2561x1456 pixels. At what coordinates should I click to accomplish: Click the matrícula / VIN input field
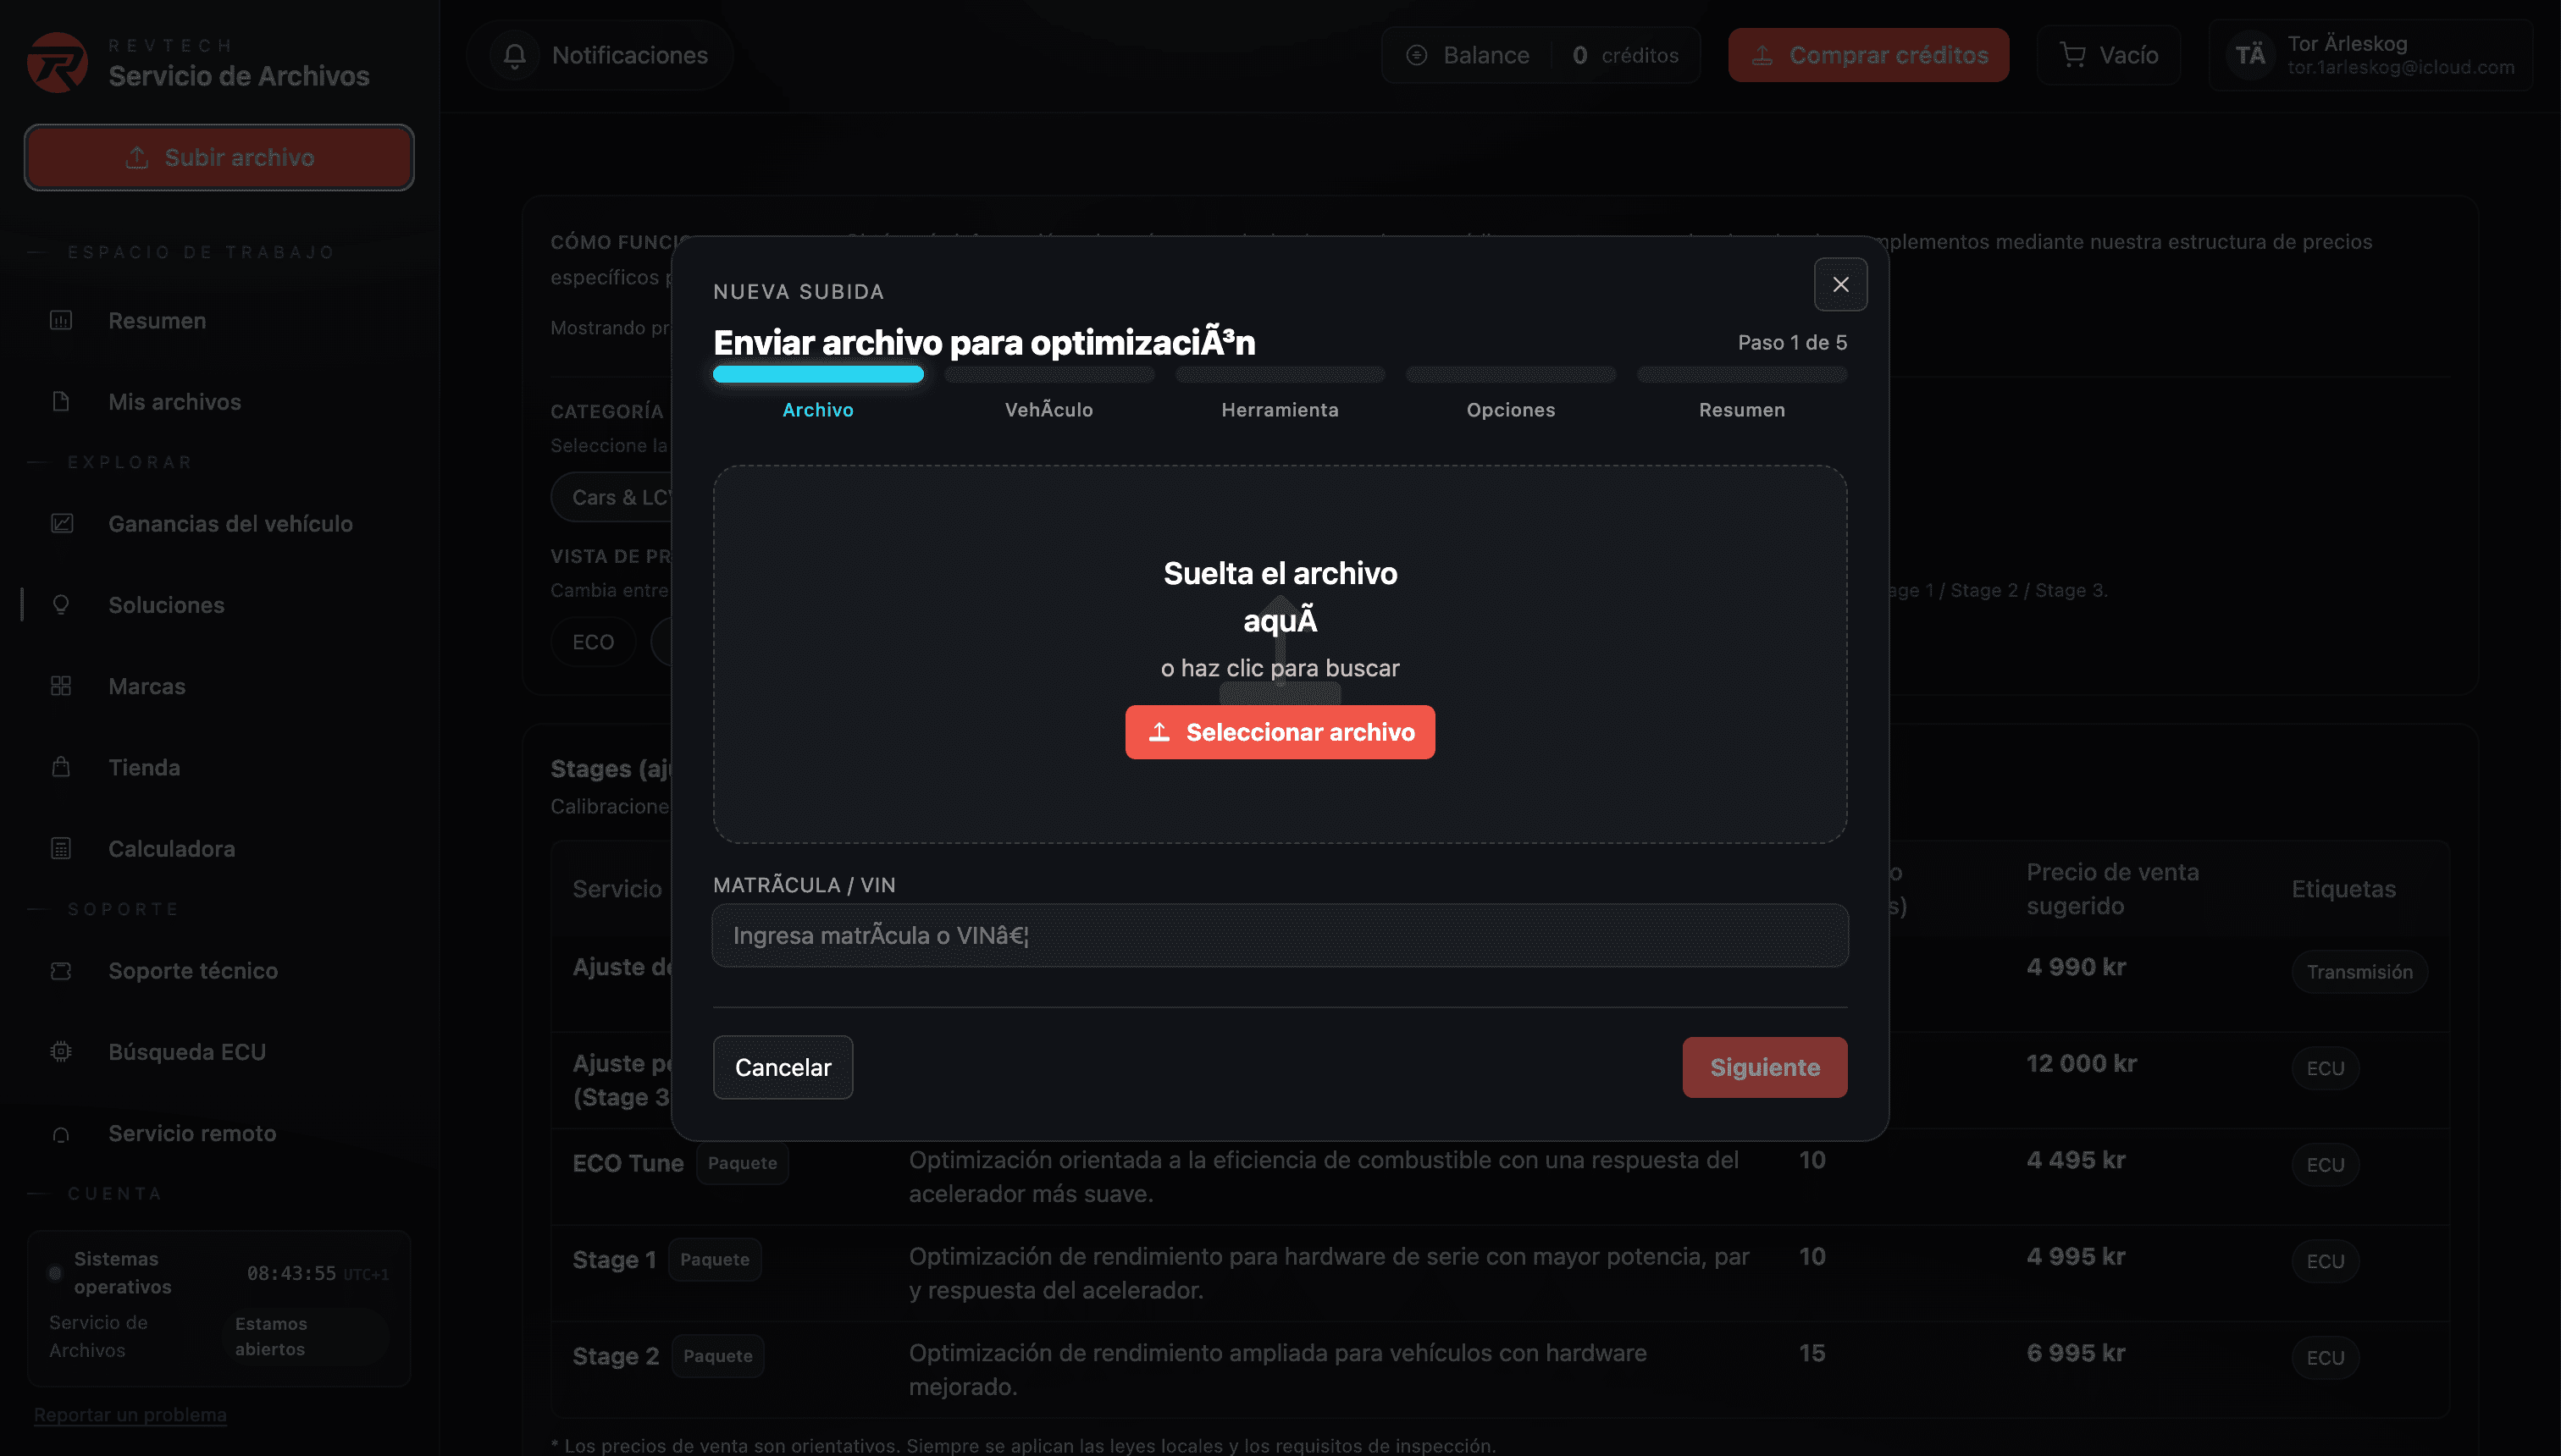pos(1279,935)
